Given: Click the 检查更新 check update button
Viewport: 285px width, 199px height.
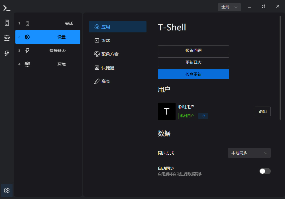Looking at the screenshot, I should click(x=194, y=74).
